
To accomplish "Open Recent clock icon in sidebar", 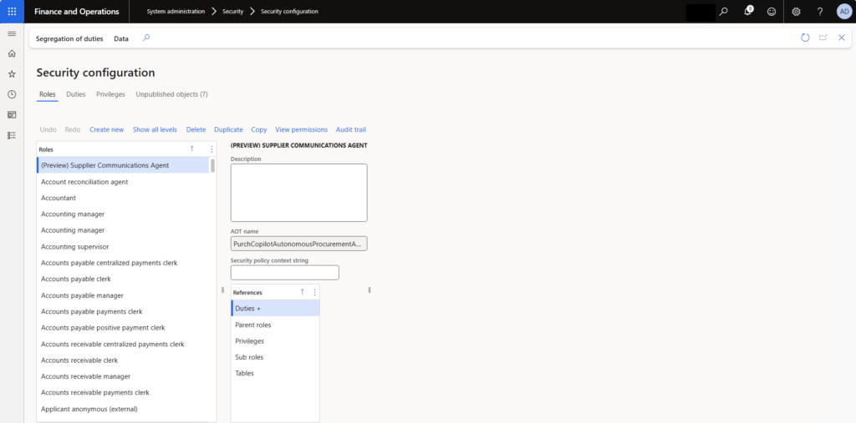I will click(x=12, y=94).
